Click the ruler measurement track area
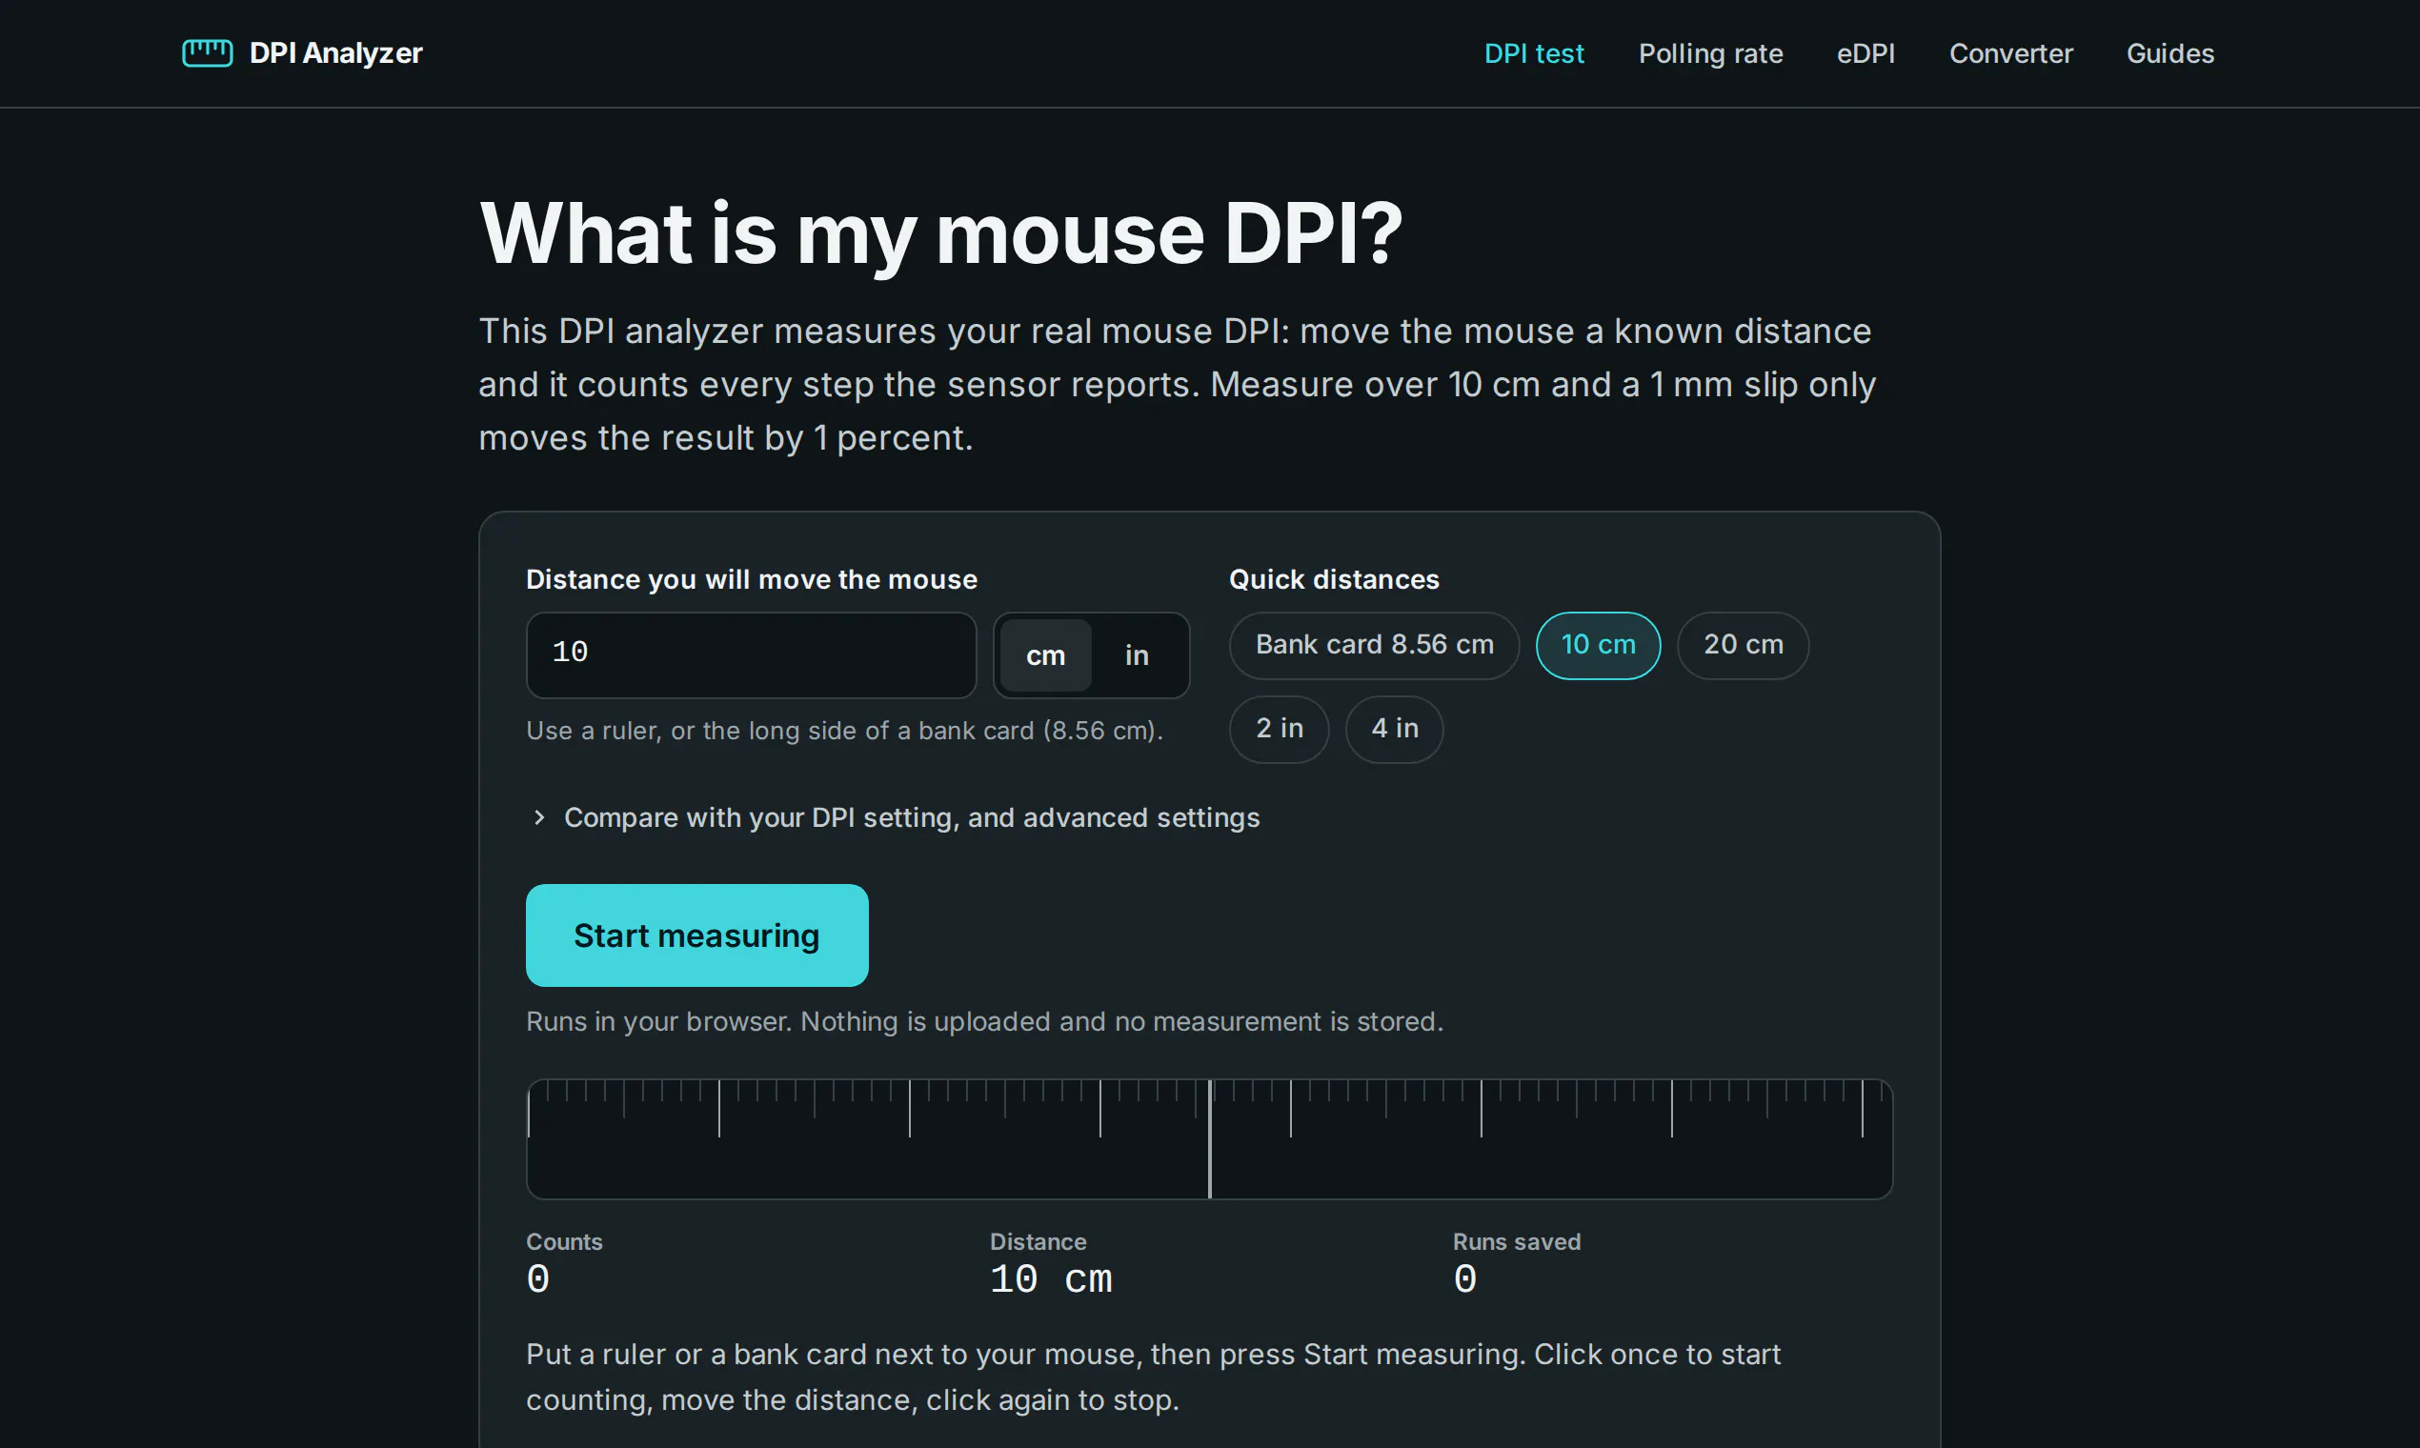 [1209, 1138]
